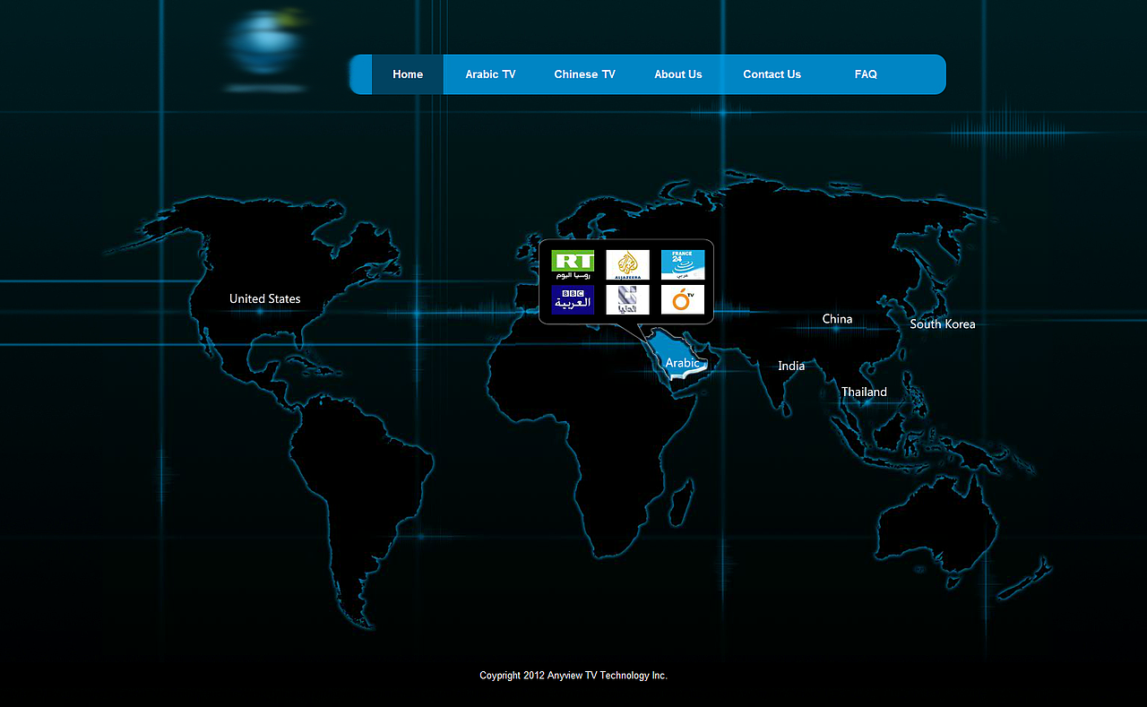
Task: Open the Contact Us page
Action: pyautogui.click(x=772, y=74)
